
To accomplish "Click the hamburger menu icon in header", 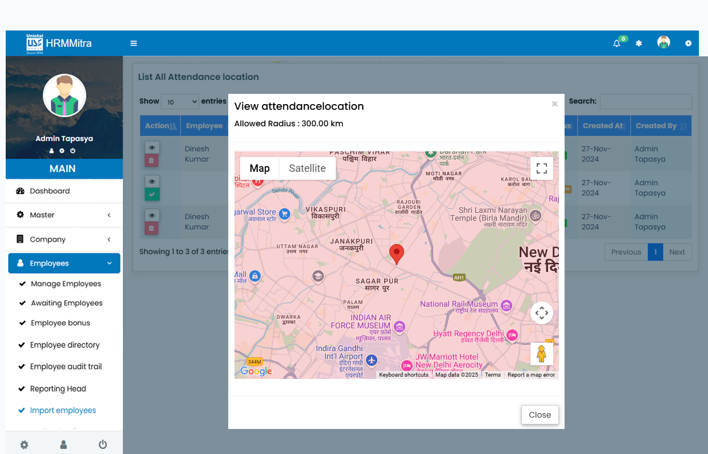I will pyautogui.click(x=134, y=43).
